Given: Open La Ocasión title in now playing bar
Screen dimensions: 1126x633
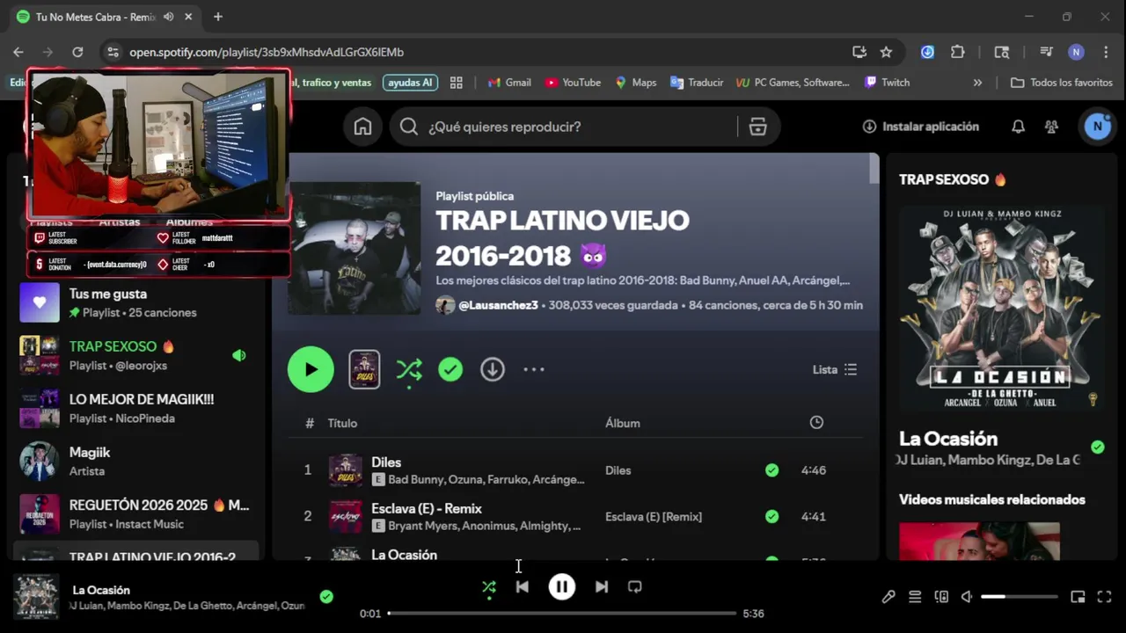Looking at the screenshot, I should point(101,590).
